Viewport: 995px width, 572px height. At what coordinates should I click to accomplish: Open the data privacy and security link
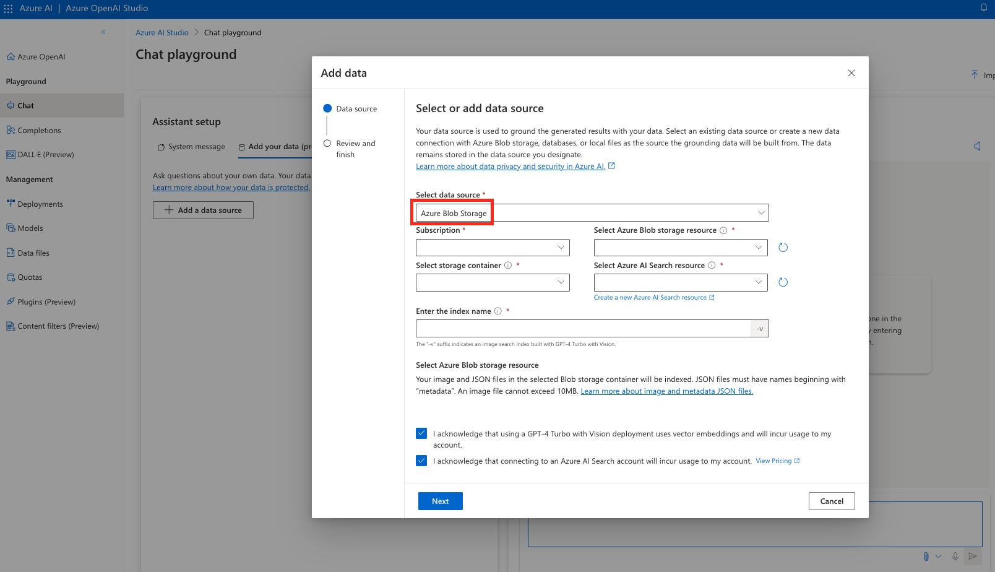pyautogui.click(x=510, y=167)
